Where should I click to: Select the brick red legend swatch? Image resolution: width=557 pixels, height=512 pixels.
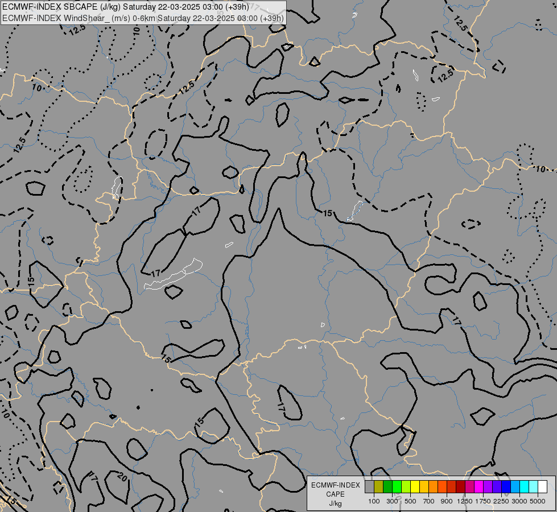click(x=452, y=487)
